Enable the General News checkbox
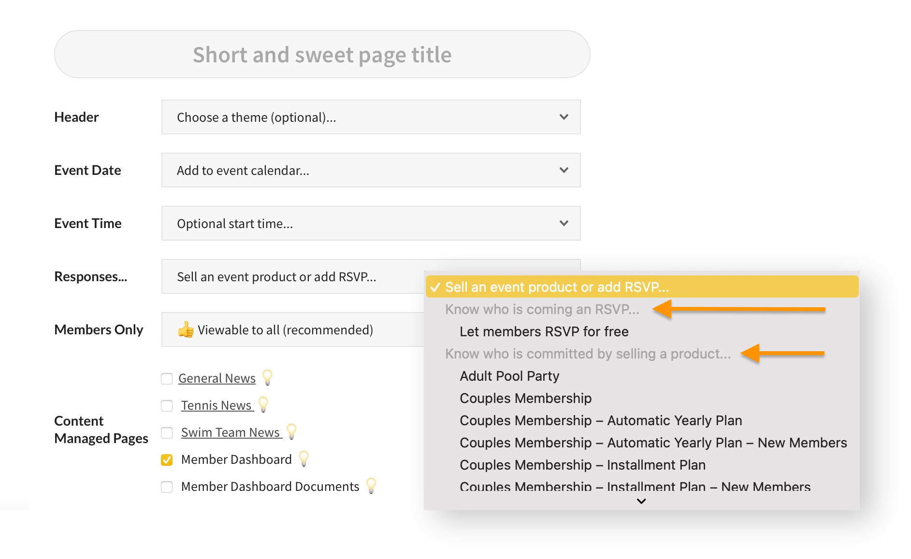 click(167, 378)
